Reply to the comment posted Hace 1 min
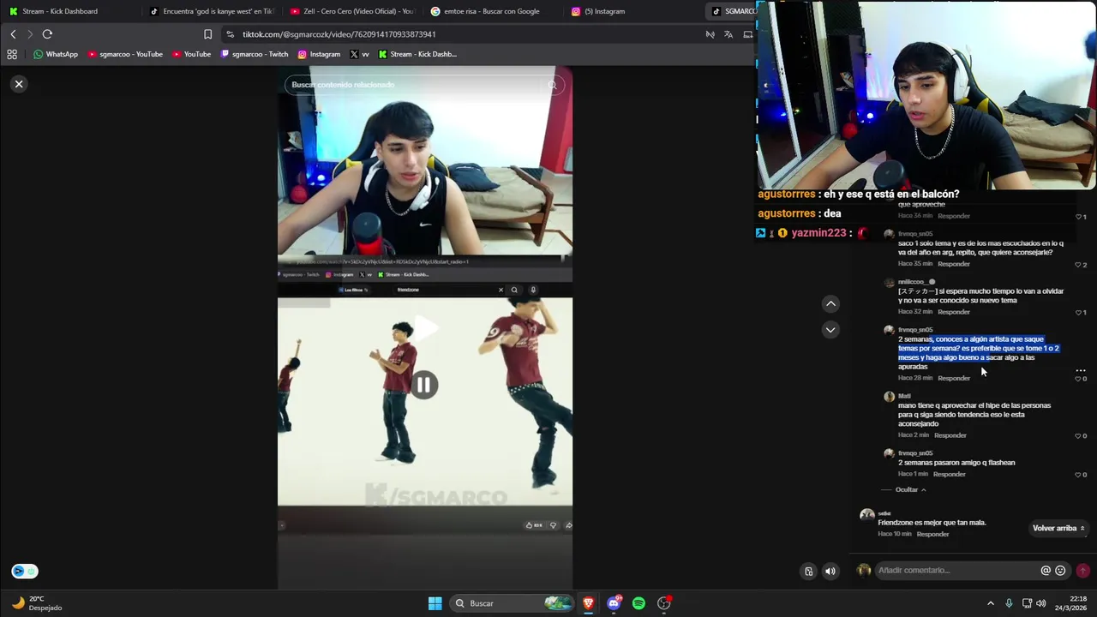This screenshot has height=617, width=1097. tap(950, 474)
